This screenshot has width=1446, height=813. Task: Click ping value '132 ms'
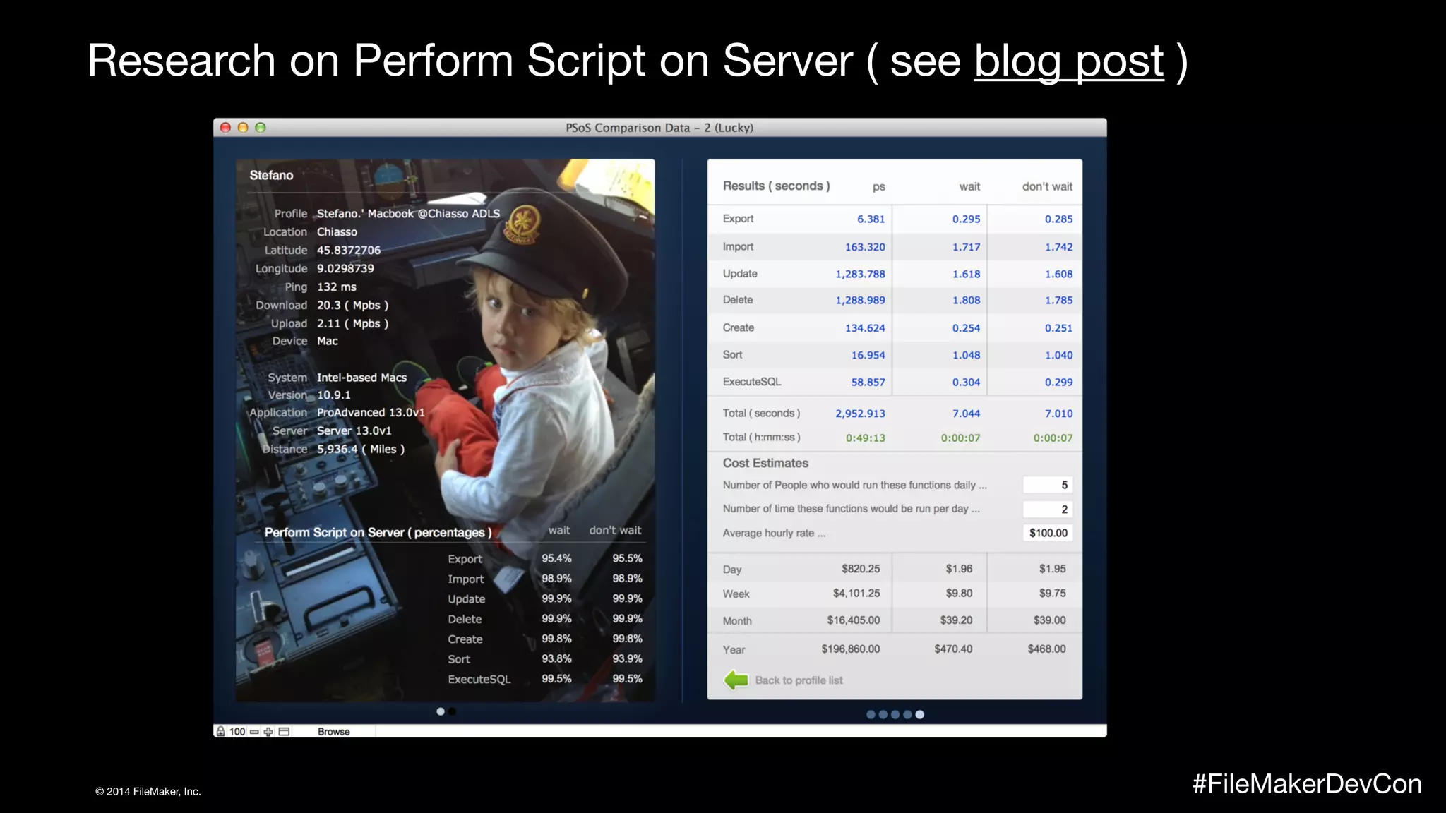click(x=337, y=287)
